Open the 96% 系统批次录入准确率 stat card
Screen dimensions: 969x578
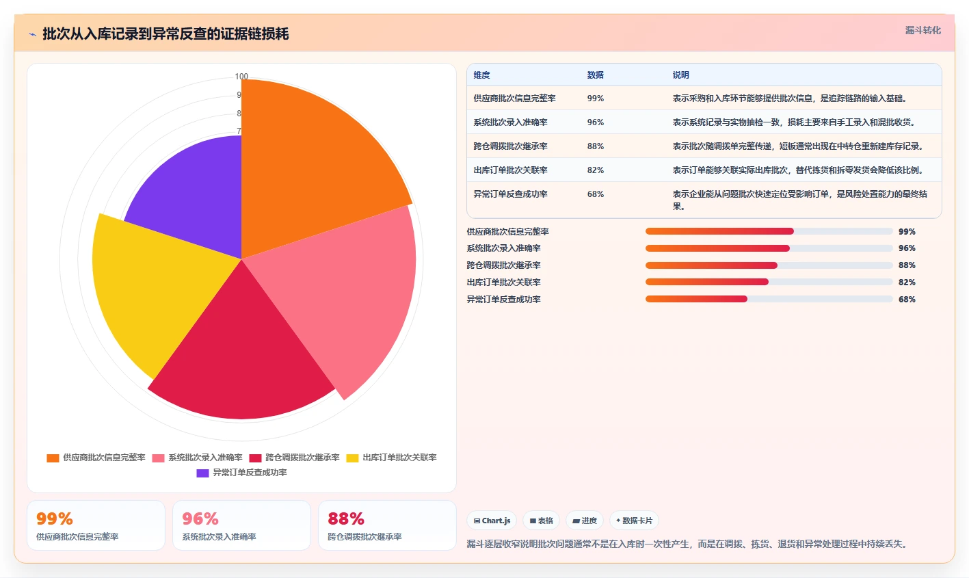click(241, 525)
